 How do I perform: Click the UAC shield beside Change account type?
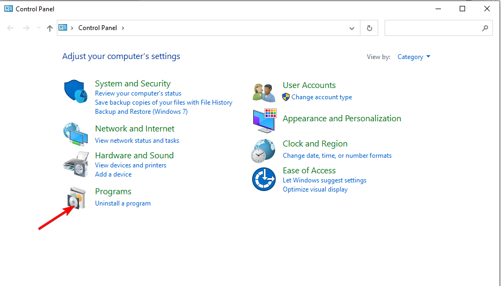pos(286,97)
